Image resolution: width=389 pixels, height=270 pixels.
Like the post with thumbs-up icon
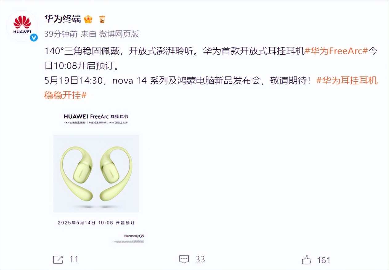pos(307,260)
